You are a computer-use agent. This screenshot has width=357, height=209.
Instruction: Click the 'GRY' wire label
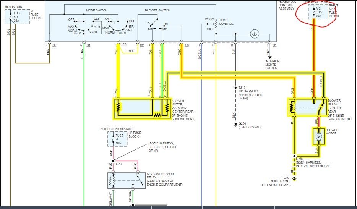point(268,52)
